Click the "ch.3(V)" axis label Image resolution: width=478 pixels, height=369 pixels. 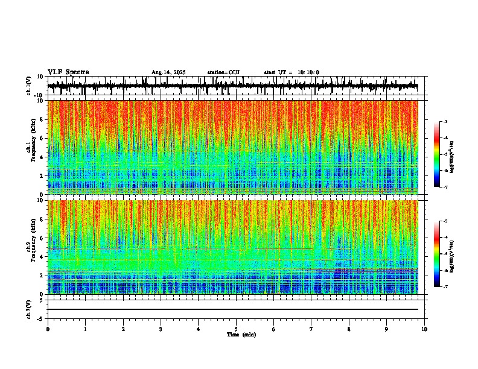click(29, 309)
